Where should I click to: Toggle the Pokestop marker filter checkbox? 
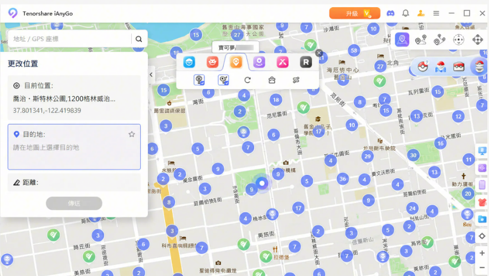[199, 80]
